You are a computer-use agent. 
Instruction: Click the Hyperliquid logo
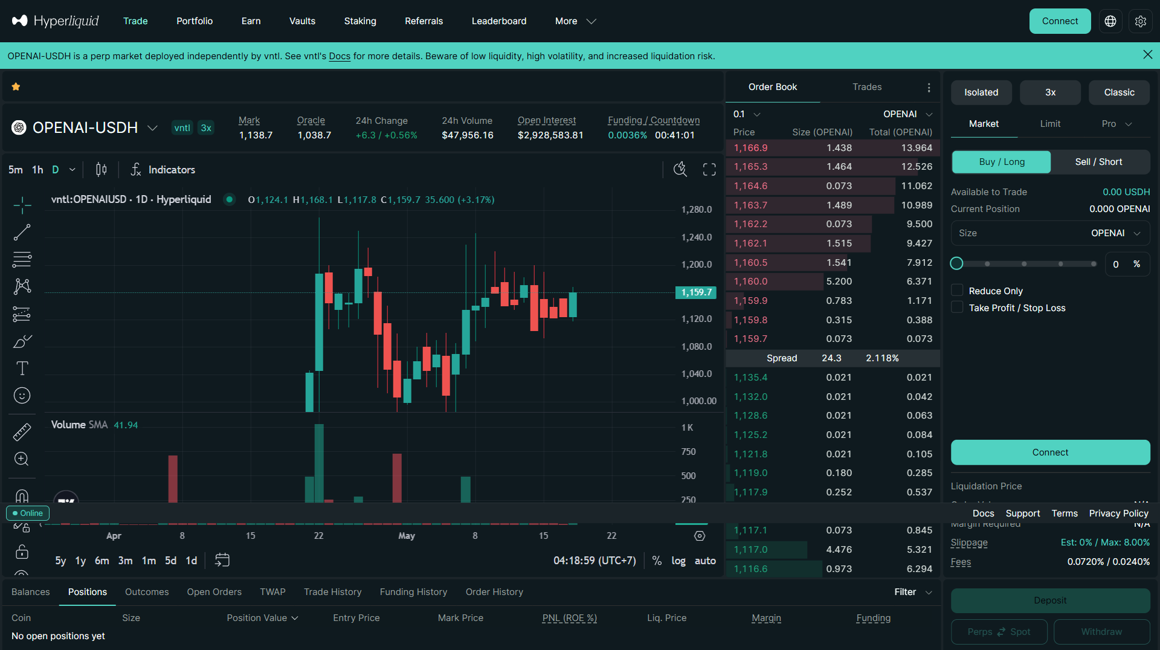pyautogui.click(x=55, y=21)
